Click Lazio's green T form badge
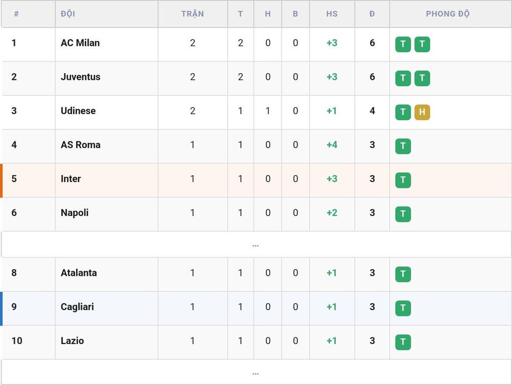The height and width of the screenshot is (385, 512). pyautogui.click(x=403, y=342)
